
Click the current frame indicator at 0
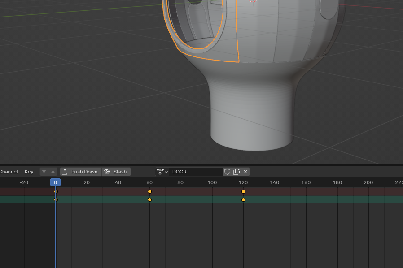(55, 182)
